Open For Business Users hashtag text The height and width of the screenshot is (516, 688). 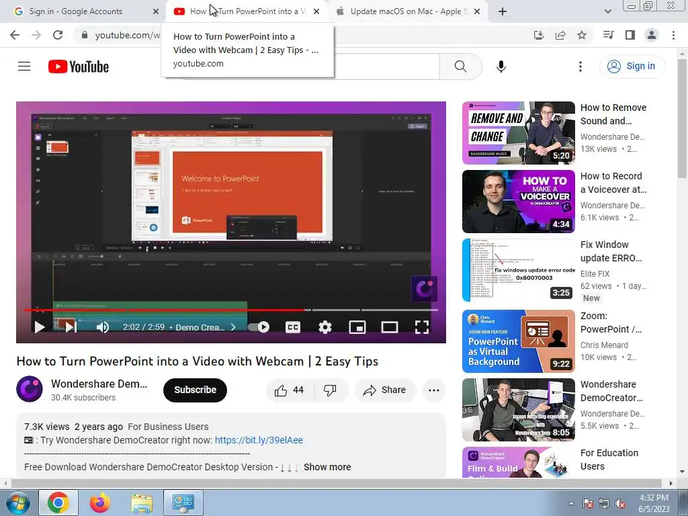coord(168,427)
